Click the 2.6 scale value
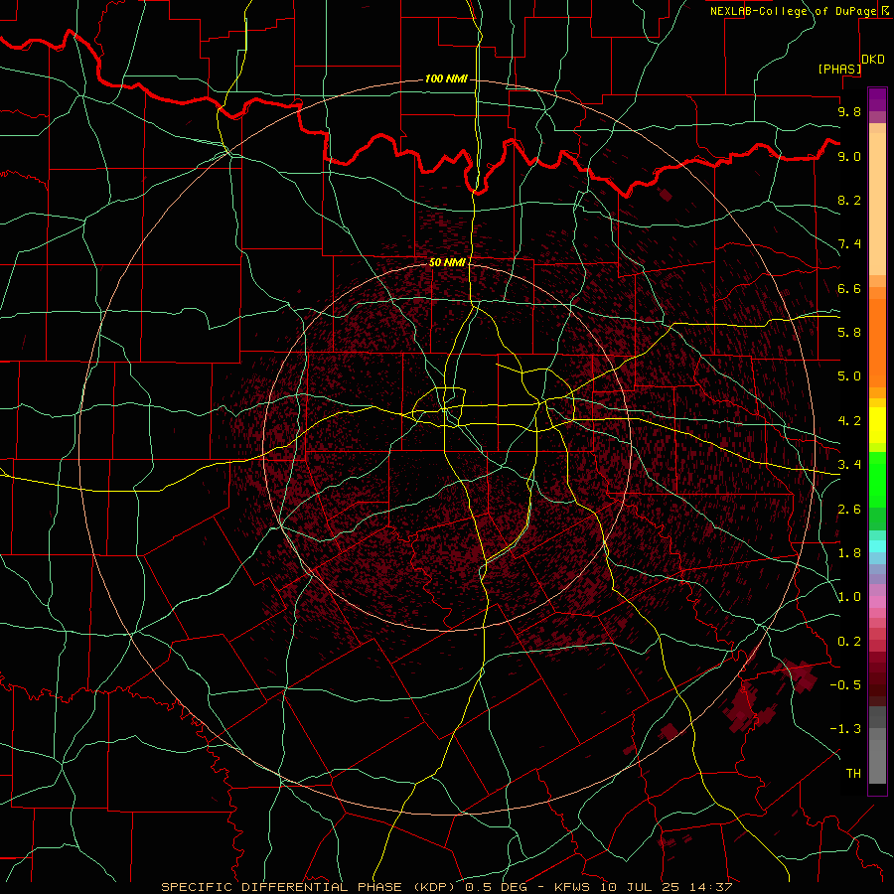The image size is (894, 894). click(x=849, y=510)
